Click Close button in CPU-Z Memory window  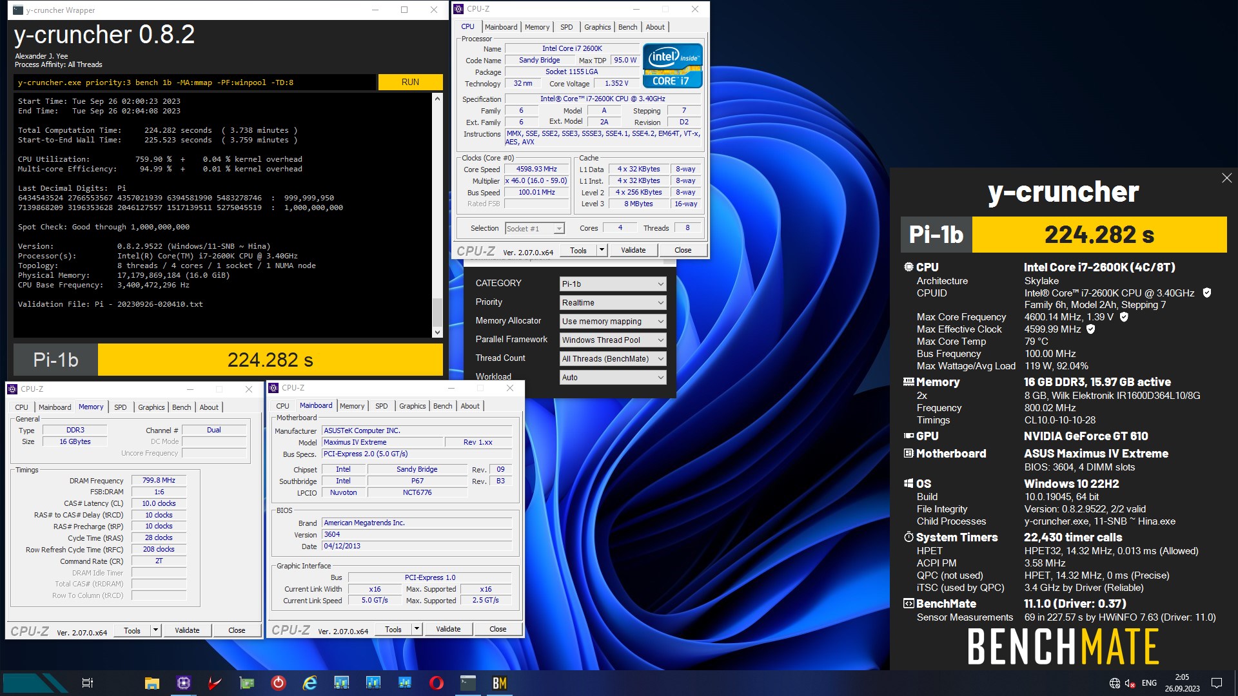click(x=237, y=630)
